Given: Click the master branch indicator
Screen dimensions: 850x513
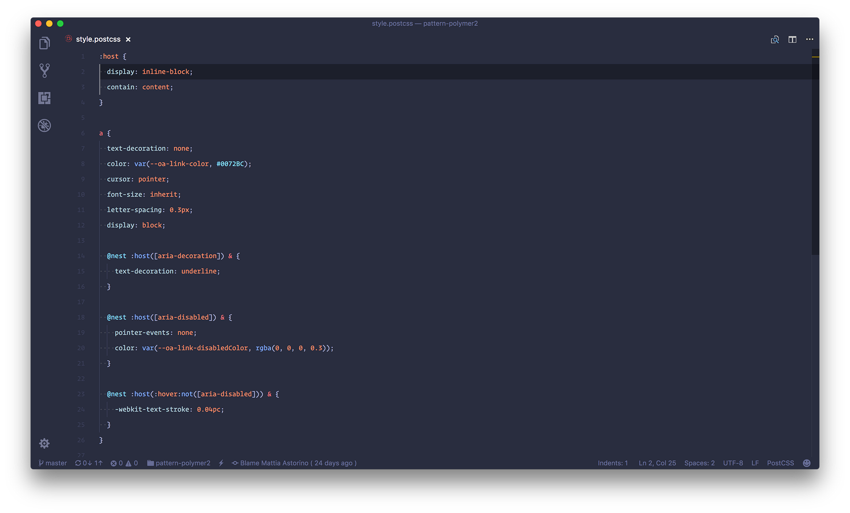Looking at the screenshot, I should tap(53, 463).
